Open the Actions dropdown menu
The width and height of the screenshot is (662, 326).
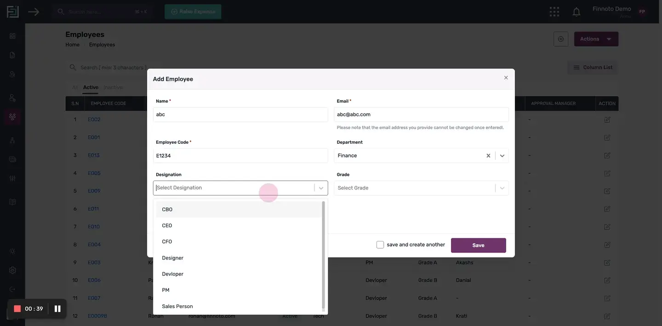[x=596, y=39]
